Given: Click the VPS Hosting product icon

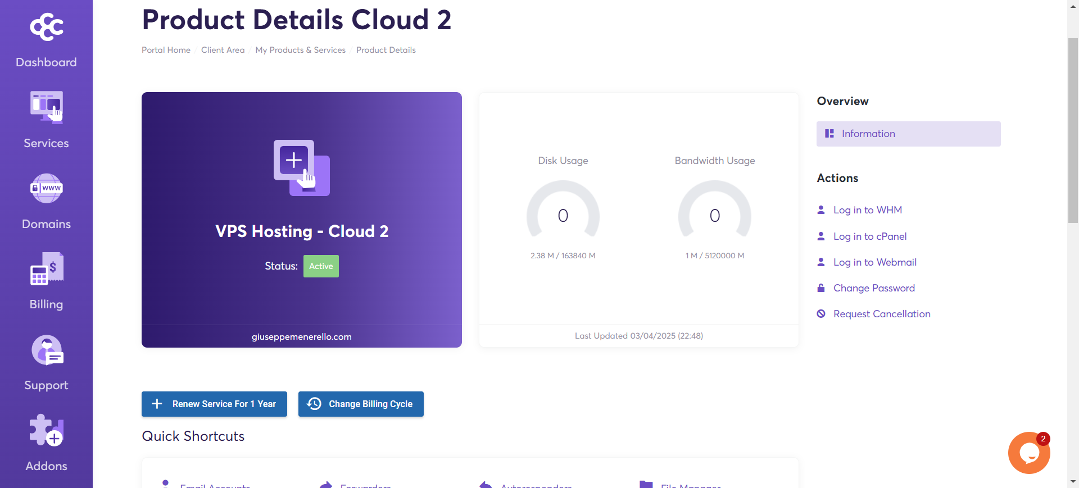Looking at the screenshot, I should pyautogui.click(x=302, y=167).
